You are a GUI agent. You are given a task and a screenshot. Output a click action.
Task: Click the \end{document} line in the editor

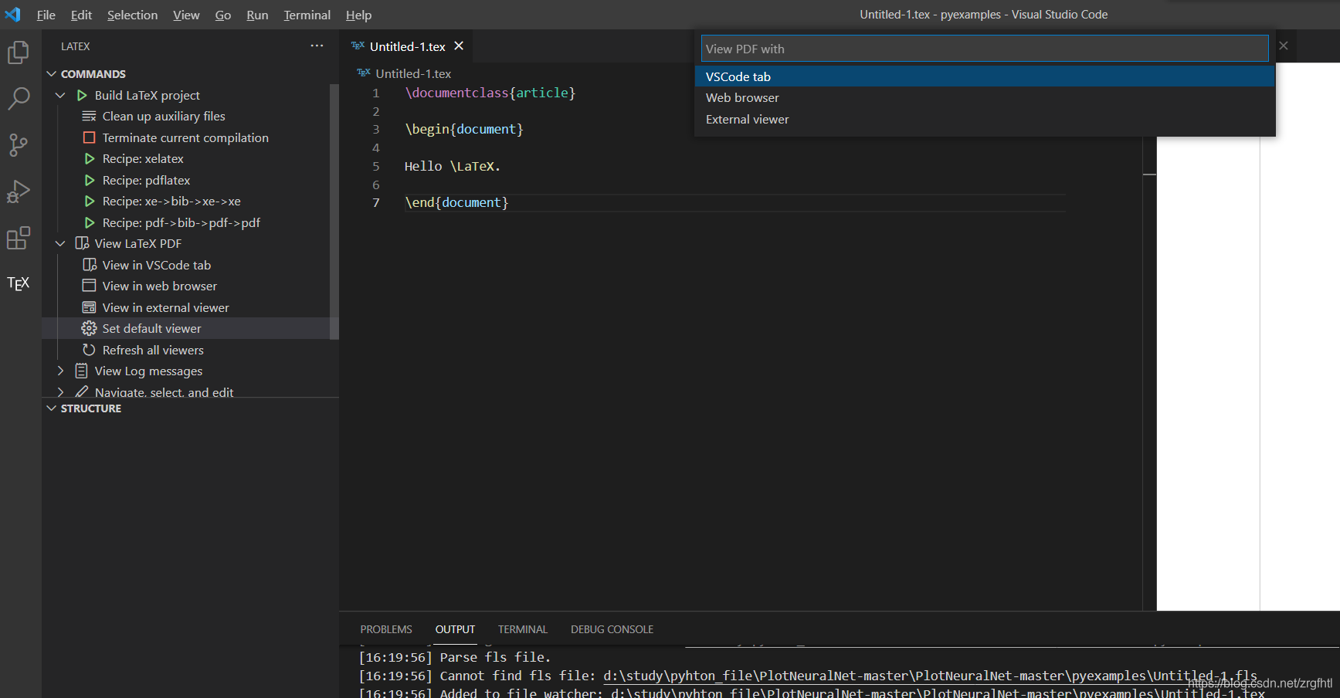coord(456,202)
